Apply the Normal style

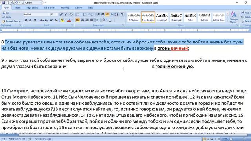(x=134, y=17)
